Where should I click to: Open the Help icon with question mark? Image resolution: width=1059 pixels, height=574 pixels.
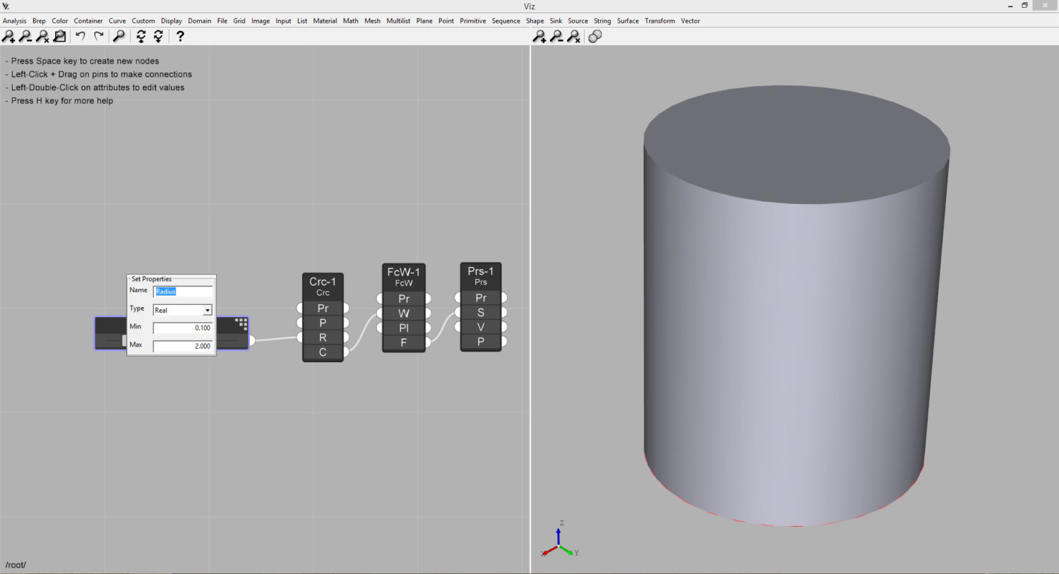[180, 36]
